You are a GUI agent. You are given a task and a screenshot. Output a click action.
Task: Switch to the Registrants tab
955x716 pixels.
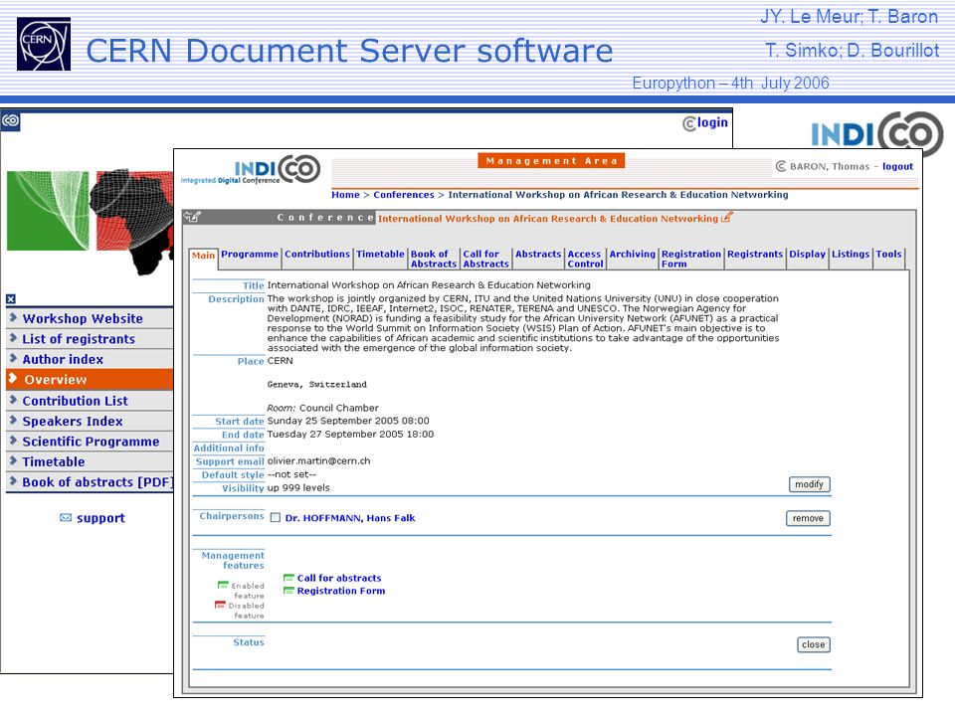(x=755, y=254)
